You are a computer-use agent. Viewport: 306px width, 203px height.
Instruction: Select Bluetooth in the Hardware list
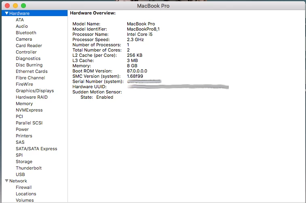pyautogui.click(x=26, y=33)
